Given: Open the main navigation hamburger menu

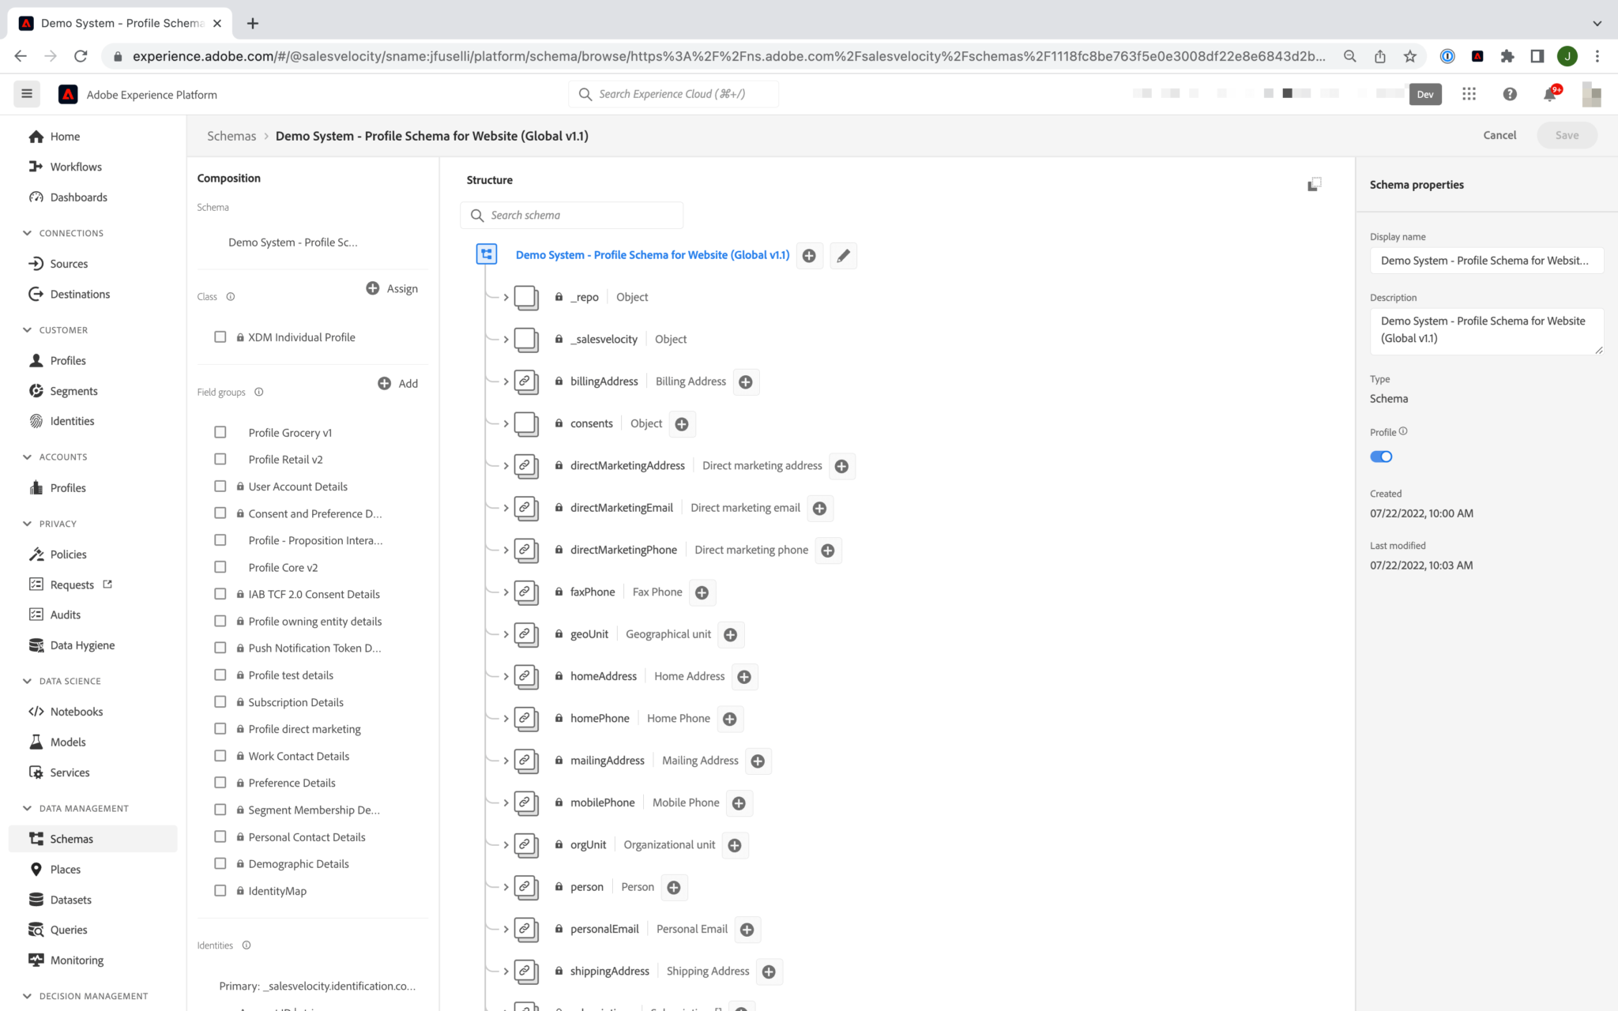Looking at the screenshot, I should tap(26, 94).
